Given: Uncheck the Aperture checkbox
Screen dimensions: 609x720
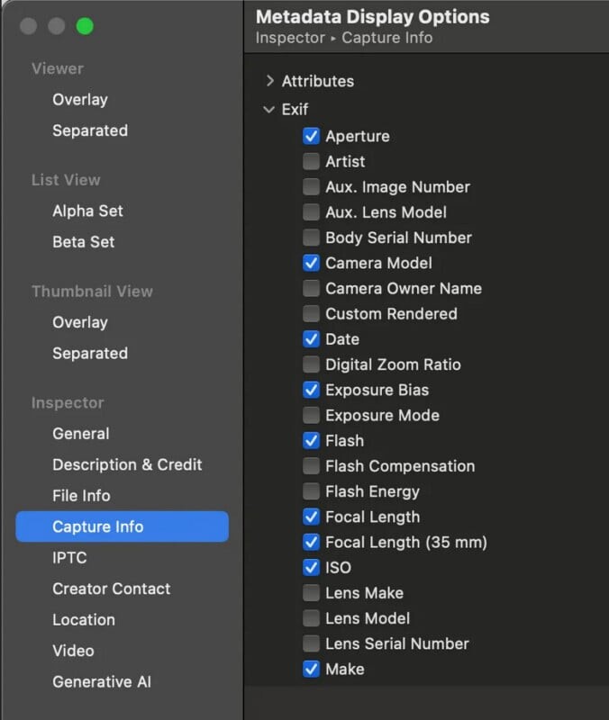Looking at the screenshot, I should [311, 136].
